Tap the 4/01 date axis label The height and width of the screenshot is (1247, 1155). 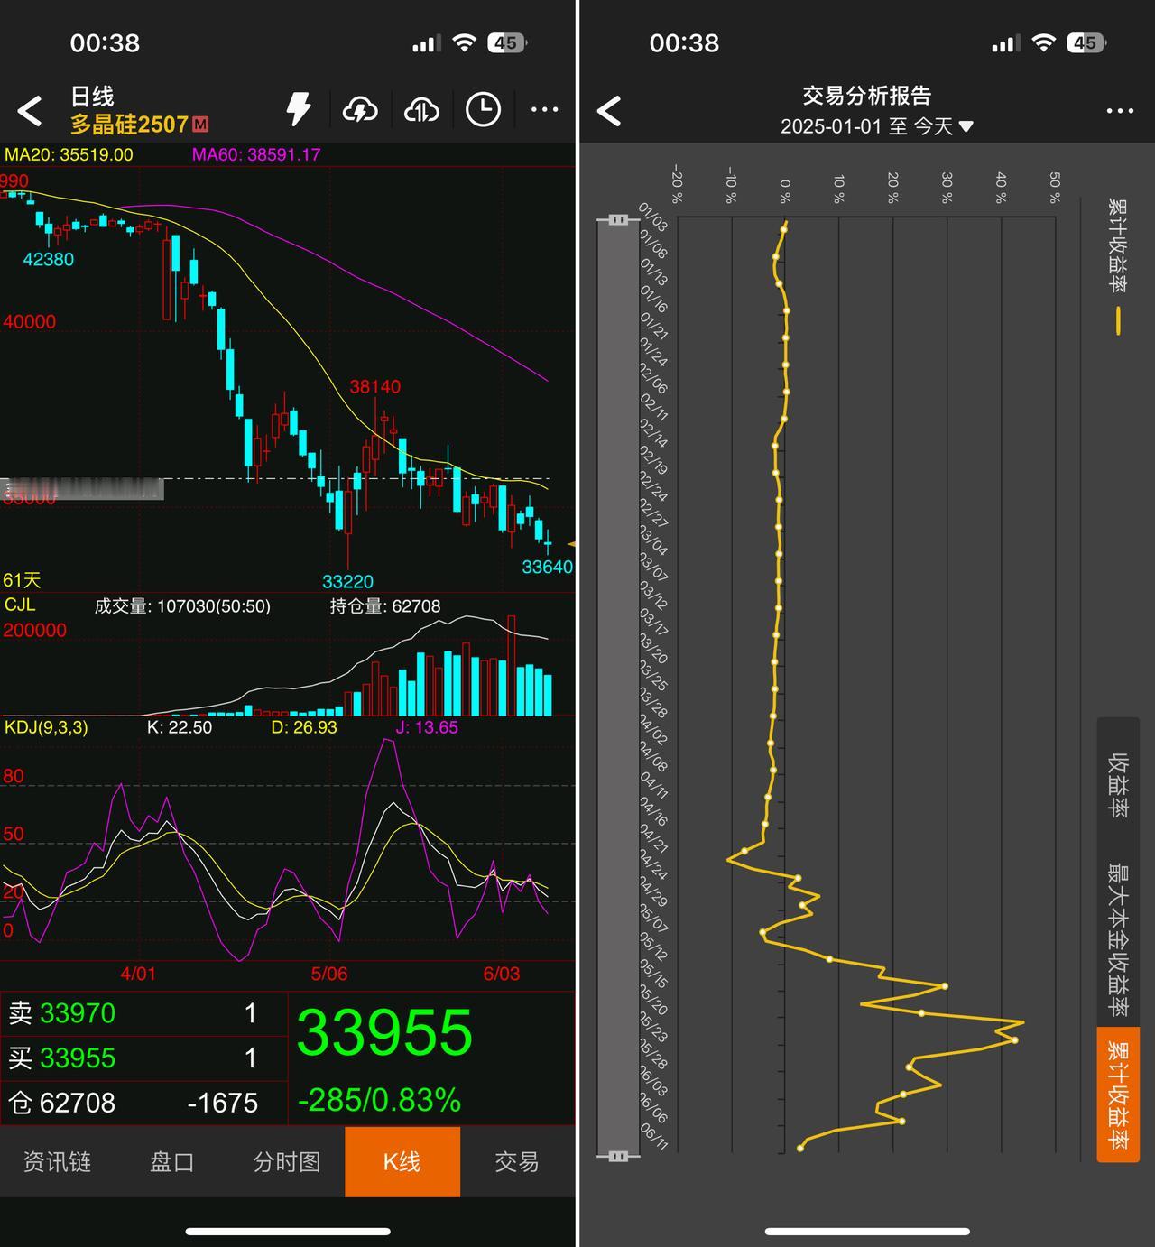point(138,974)
